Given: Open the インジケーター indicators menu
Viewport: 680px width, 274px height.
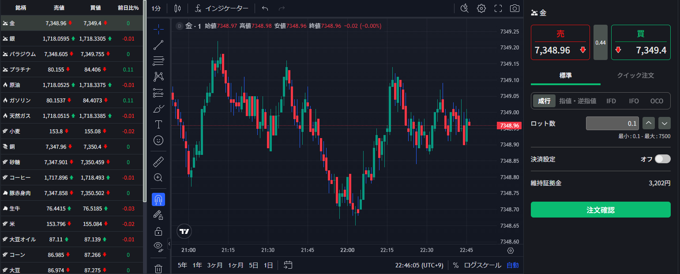Looking at the screenshot, I should 222,8.
